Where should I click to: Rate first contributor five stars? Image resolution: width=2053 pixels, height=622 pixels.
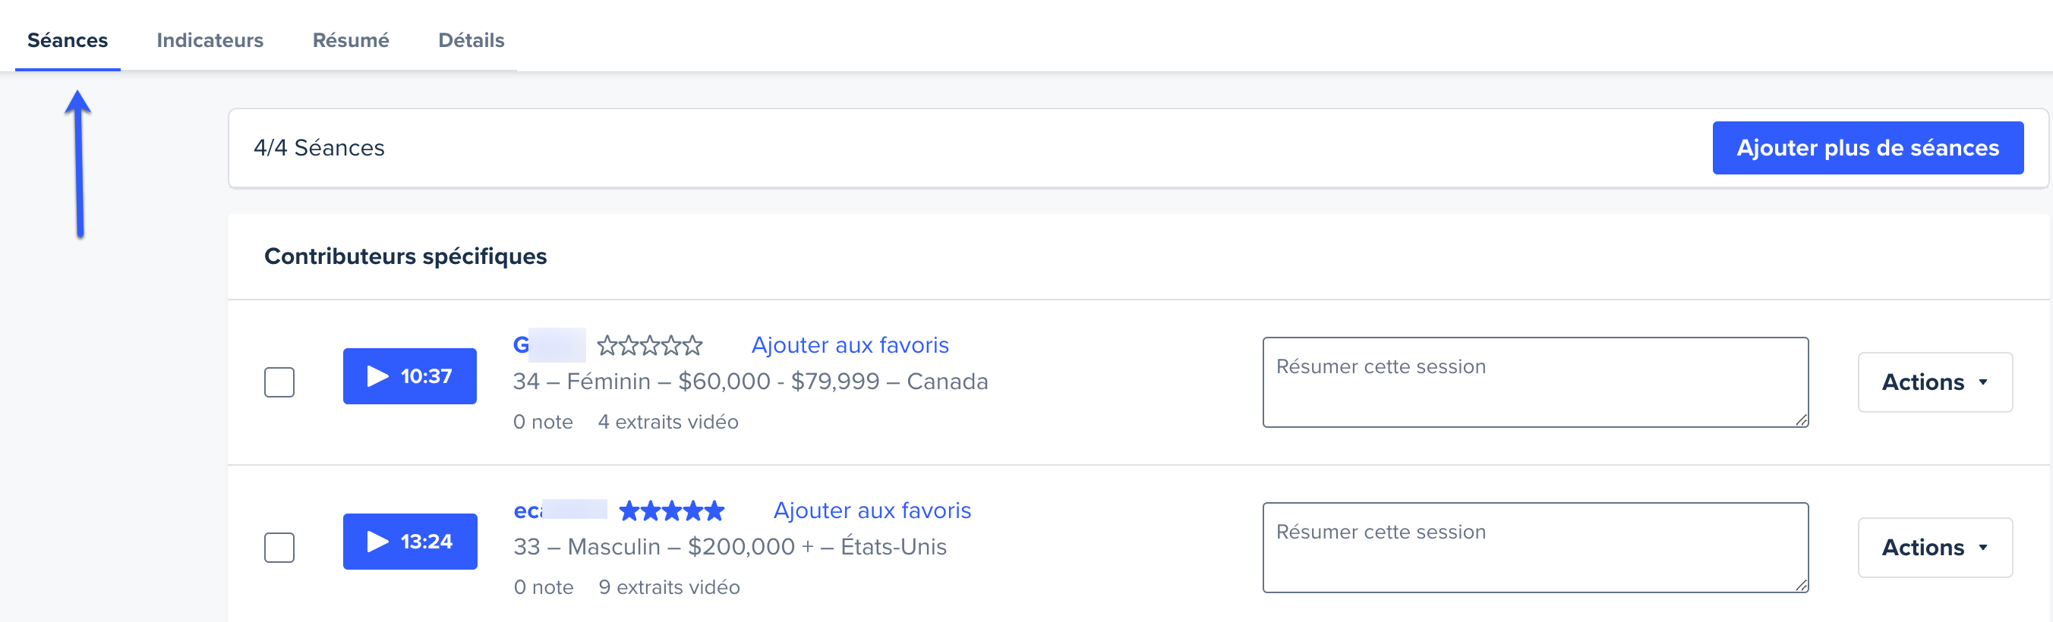click(x=692, y=346)
